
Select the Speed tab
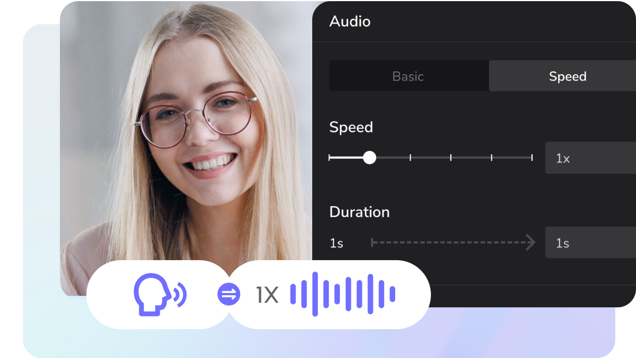point(568,76)
